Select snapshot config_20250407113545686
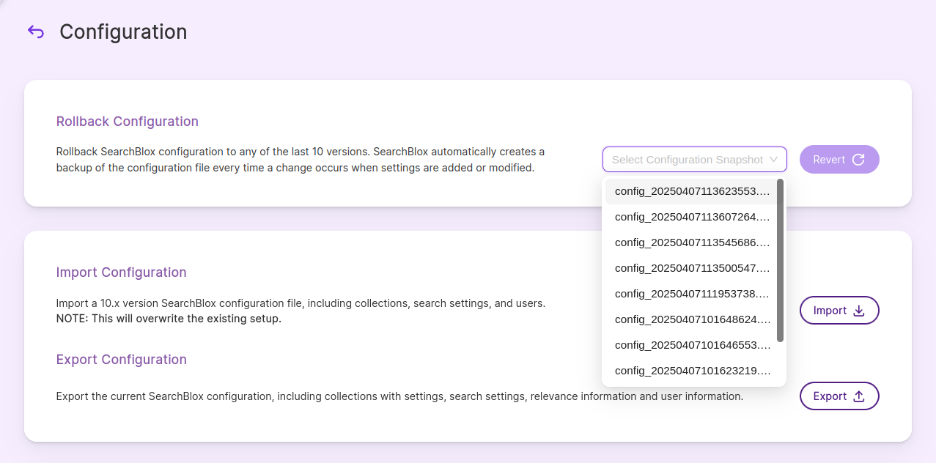This screenshot has height=463, width=936. [x=690, y=242]
